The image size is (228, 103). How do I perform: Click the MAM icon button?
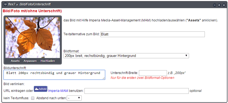(x=41, y=89)
